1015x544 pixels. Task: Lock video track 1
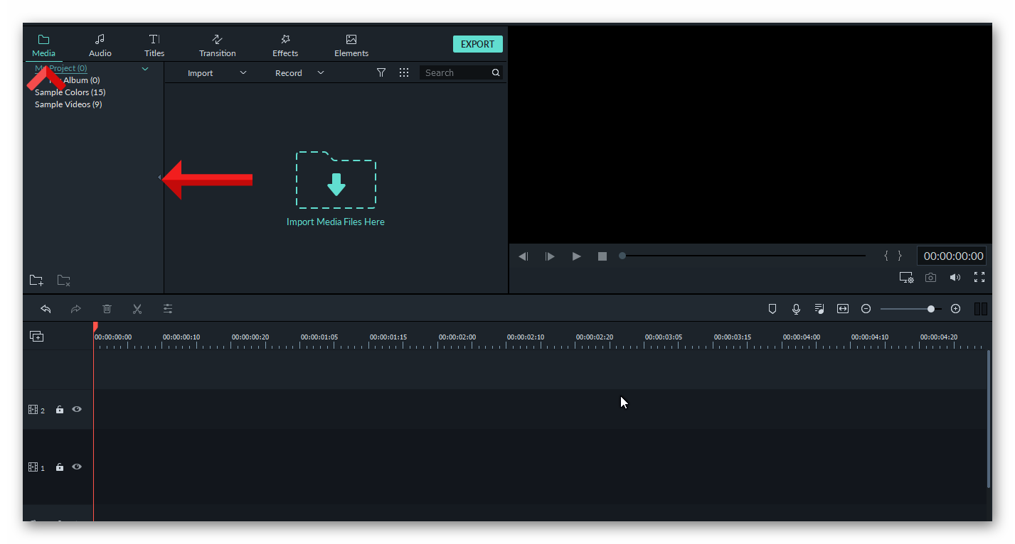point(60,467)
